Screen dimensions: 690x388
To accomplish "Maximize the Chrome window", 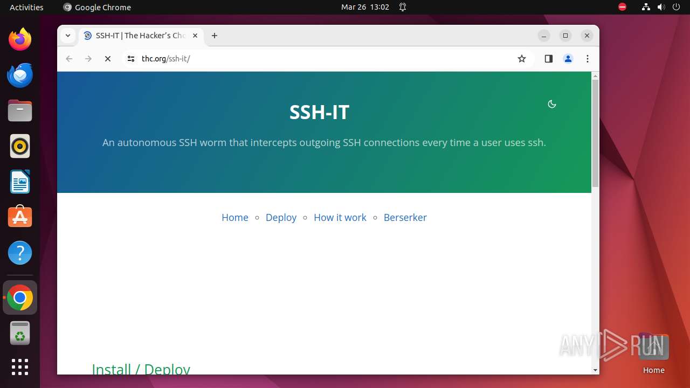I will click(565, 36).
